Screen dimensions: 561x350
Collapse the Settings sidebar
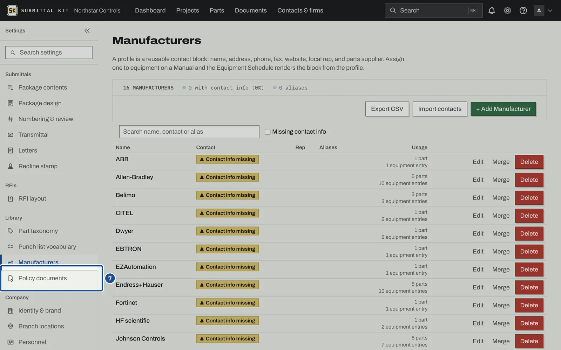[x=87, y=31]
